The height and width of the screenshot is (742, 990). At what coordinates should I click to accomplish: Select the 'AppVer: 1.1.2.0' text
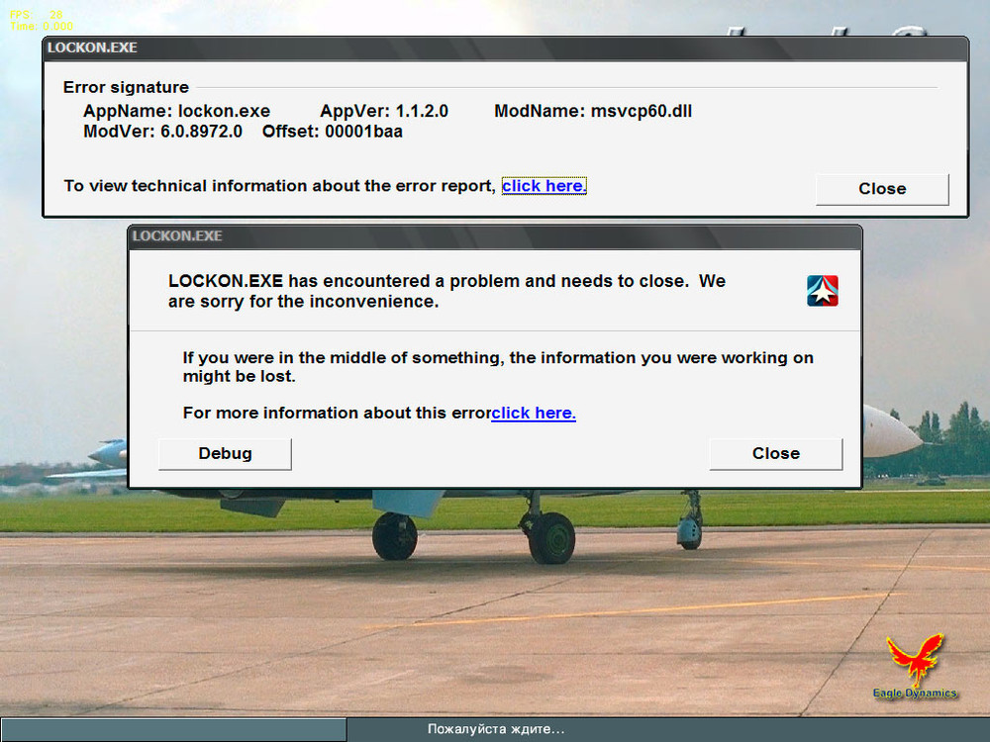pos(384,111)
